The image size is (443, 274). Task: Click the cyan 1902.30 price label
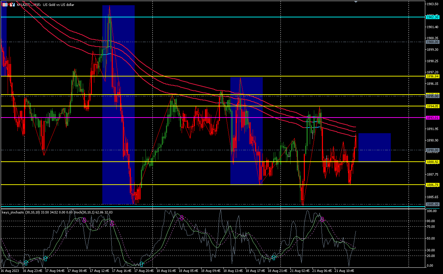[433, 17]
